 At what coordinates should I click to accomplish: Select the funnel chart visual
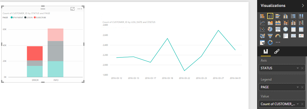tap(270, 36)
